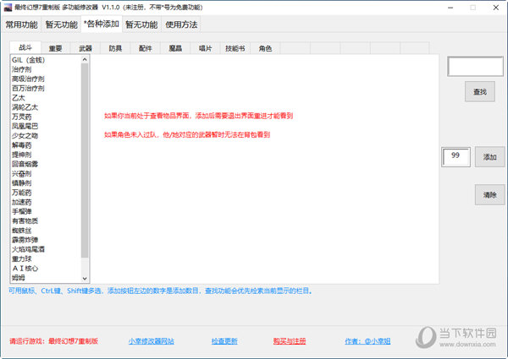Minimize the trainer window

(x=450, y=8)
